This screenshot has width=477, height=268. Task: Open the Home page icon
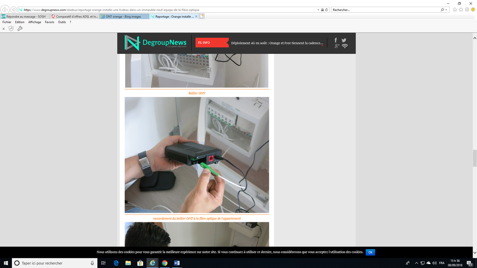coord(455,10)
